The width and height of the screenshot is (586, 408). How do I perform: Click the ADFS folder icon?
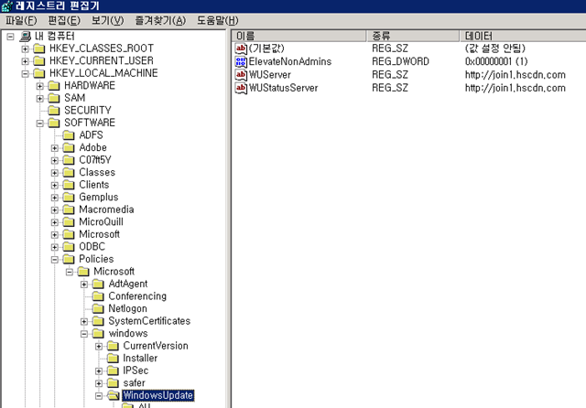[69, 135]
